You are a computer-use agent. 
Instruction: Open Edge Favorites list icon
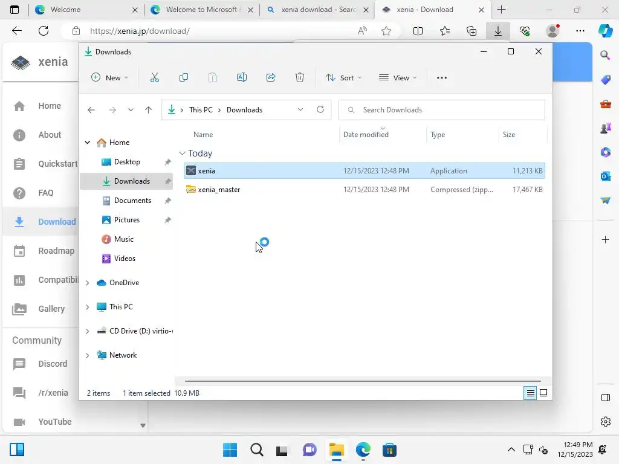tap(444, 31)
